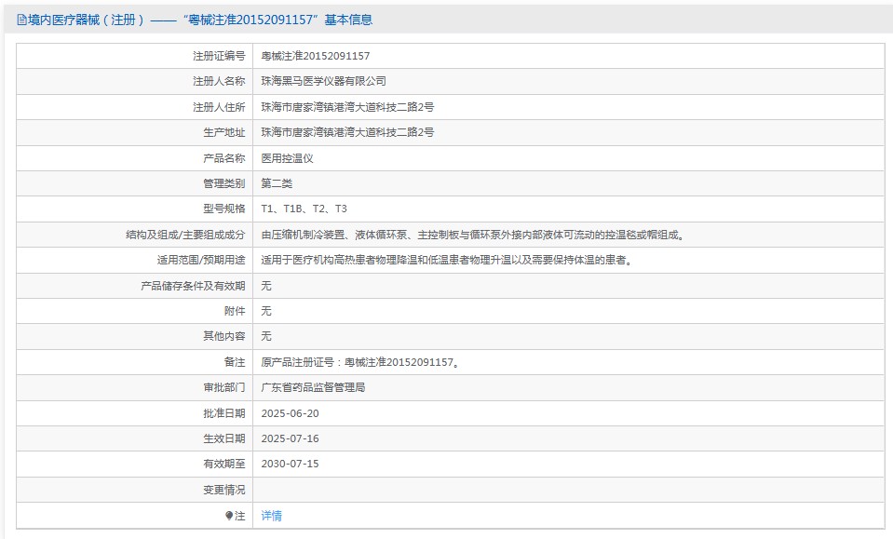This screenshot has height=539, width=893.
Task: Click the 产品名称 label cell
Action: point(135,158)
